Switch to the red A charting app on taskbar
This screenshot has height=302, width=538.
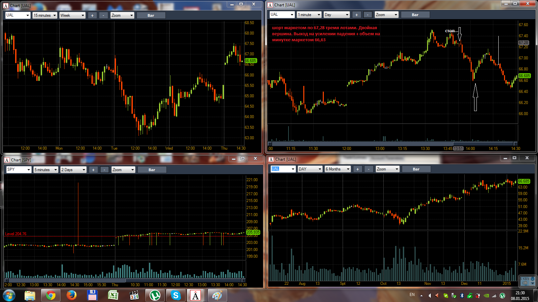(195, 295)
